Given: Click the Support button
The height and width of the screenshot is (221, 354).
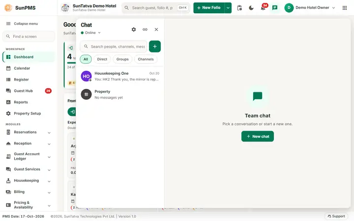Looking at the screenshot, I should coord(336,216).
